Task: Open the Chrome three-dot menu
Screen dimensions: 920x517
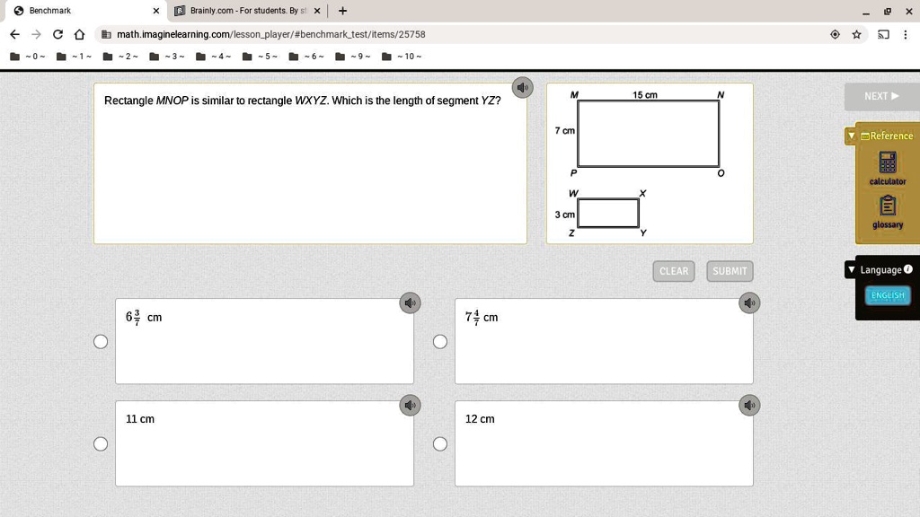Action: click(x=906, y=35)
